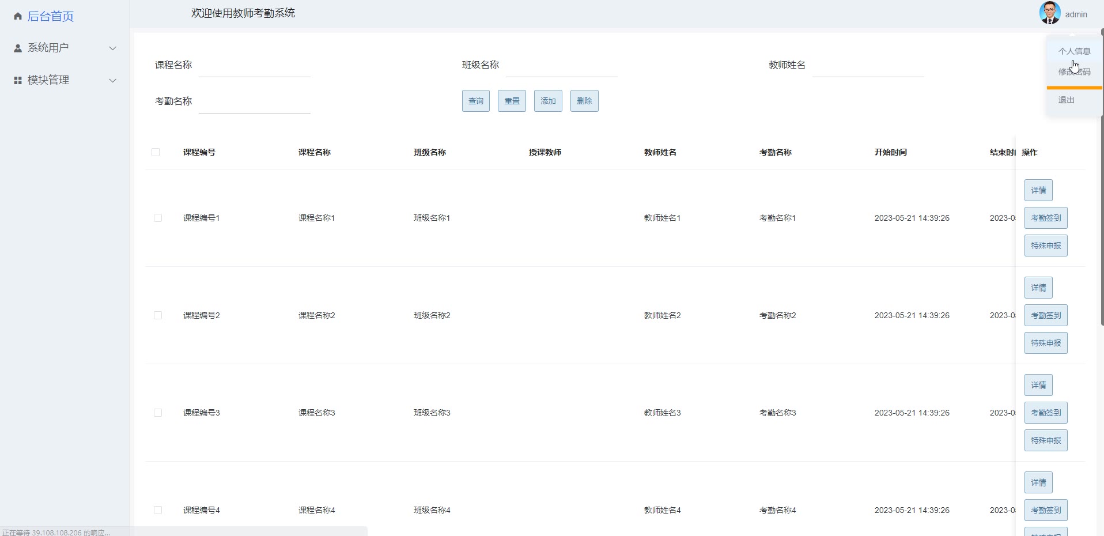
Task: Click 考勤签到 for the 课程编号2 row
Action: point(1046,315)
